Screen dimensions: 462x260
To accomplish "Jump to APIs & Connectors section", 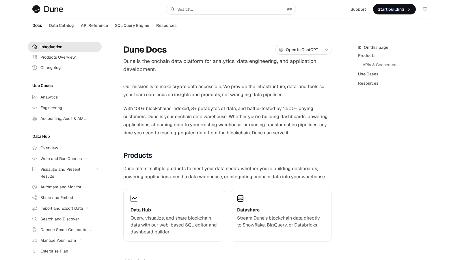I will (380, 65).
